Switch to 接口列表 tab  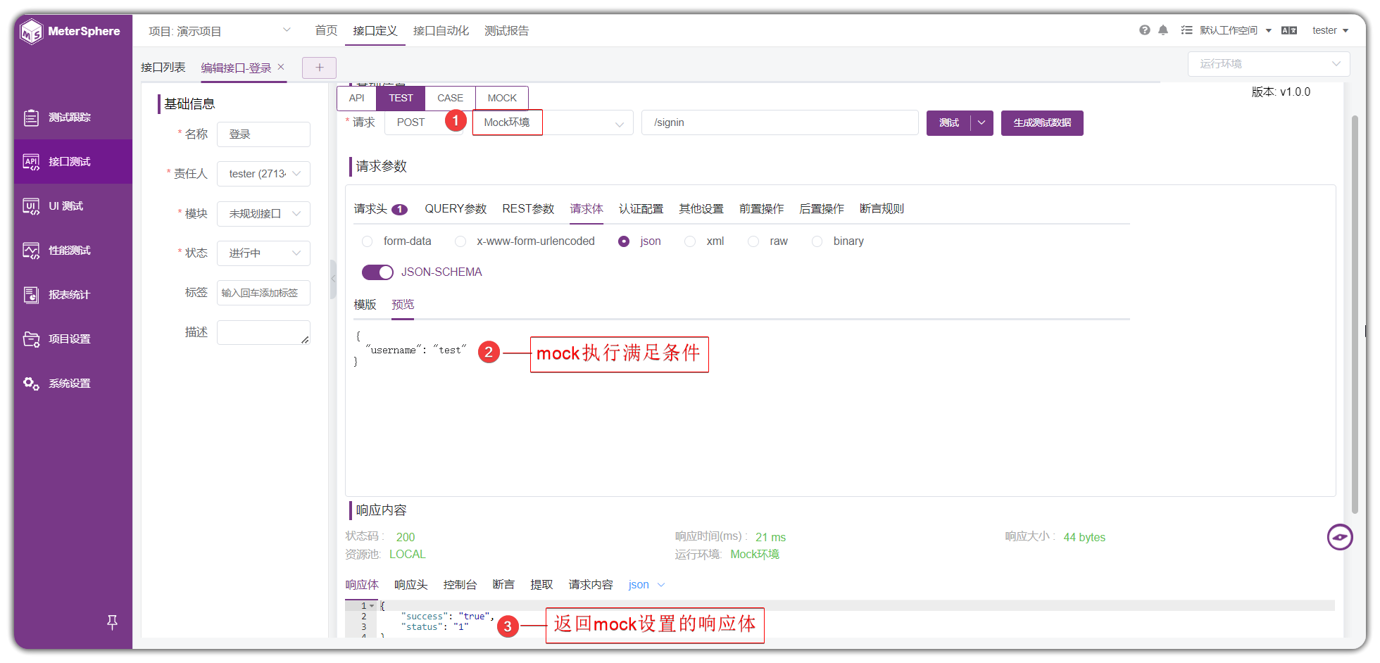pos(163,68)
